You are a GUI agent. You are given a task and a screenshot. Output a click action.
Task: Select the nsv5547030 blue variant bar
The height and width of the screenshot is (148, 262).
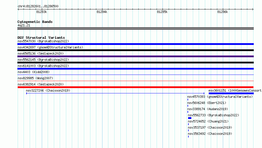point(135,44)
